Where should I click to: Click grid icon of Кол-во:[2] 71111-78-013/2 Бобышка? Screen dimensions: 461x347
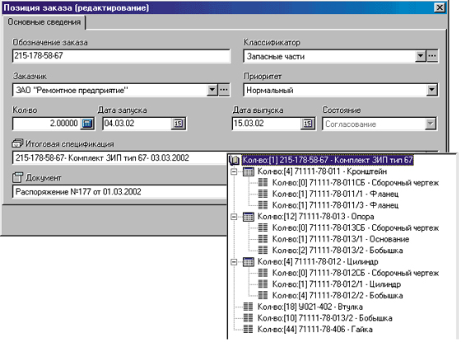click(x=263, y=251)
